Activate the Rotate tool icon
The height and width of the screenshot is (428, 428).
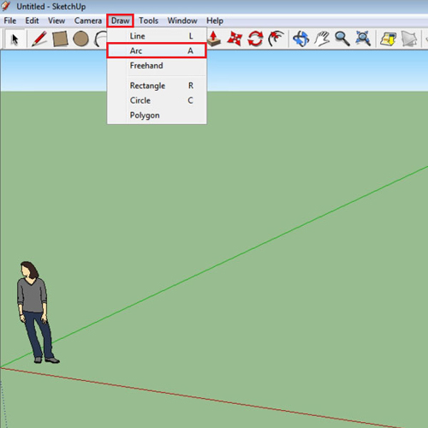[x=255, y=39]
